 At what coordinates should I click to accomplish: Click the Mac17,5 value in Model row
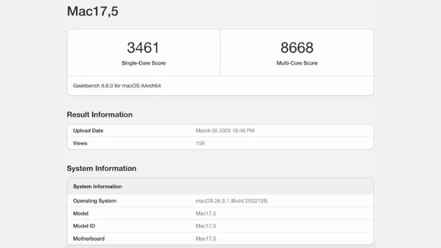click(206, 213)
